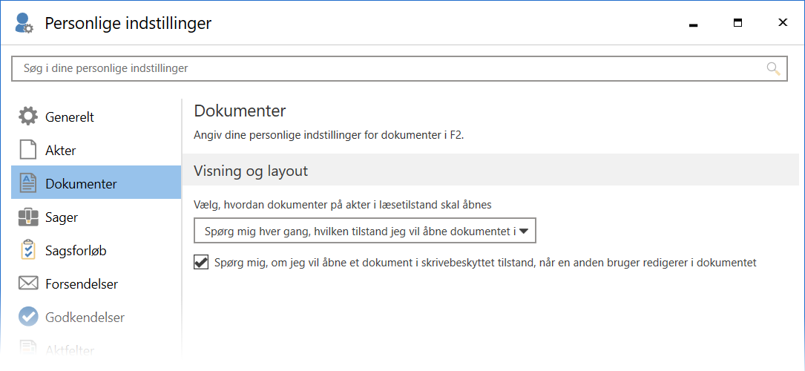This screenshot has width=805, height=371.
Task: Click the magnifying glass search icon
Action: (773, 69)
